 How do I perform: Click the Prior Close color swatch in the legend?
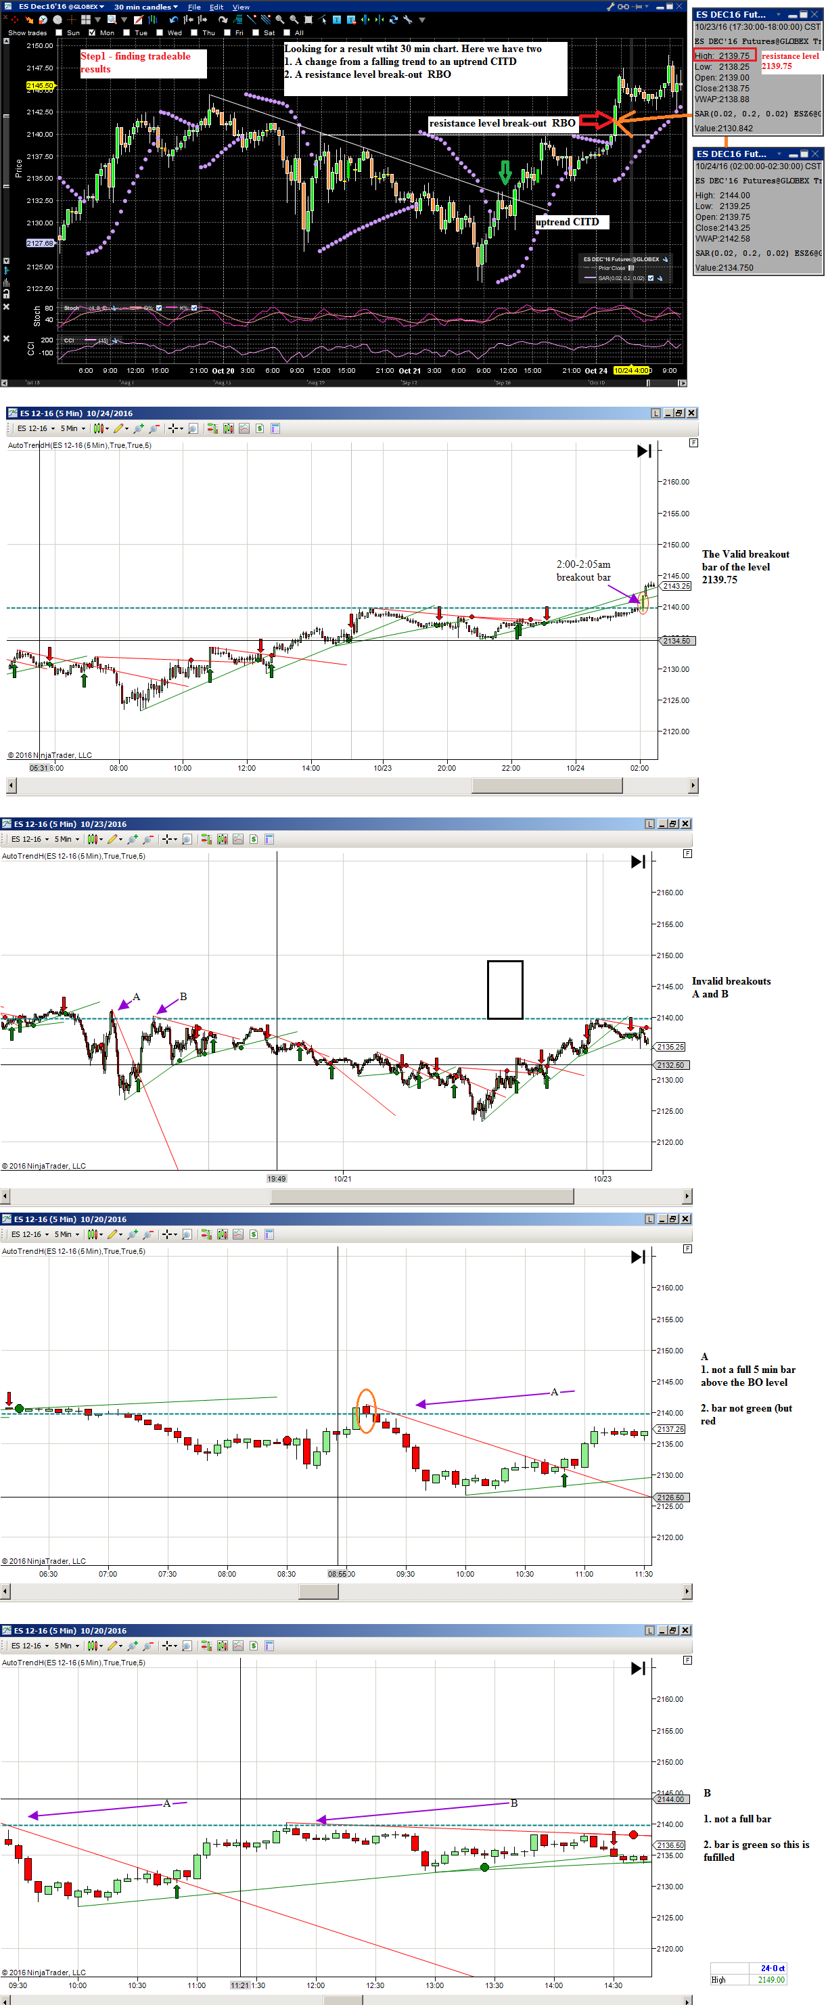coord(631,268)
